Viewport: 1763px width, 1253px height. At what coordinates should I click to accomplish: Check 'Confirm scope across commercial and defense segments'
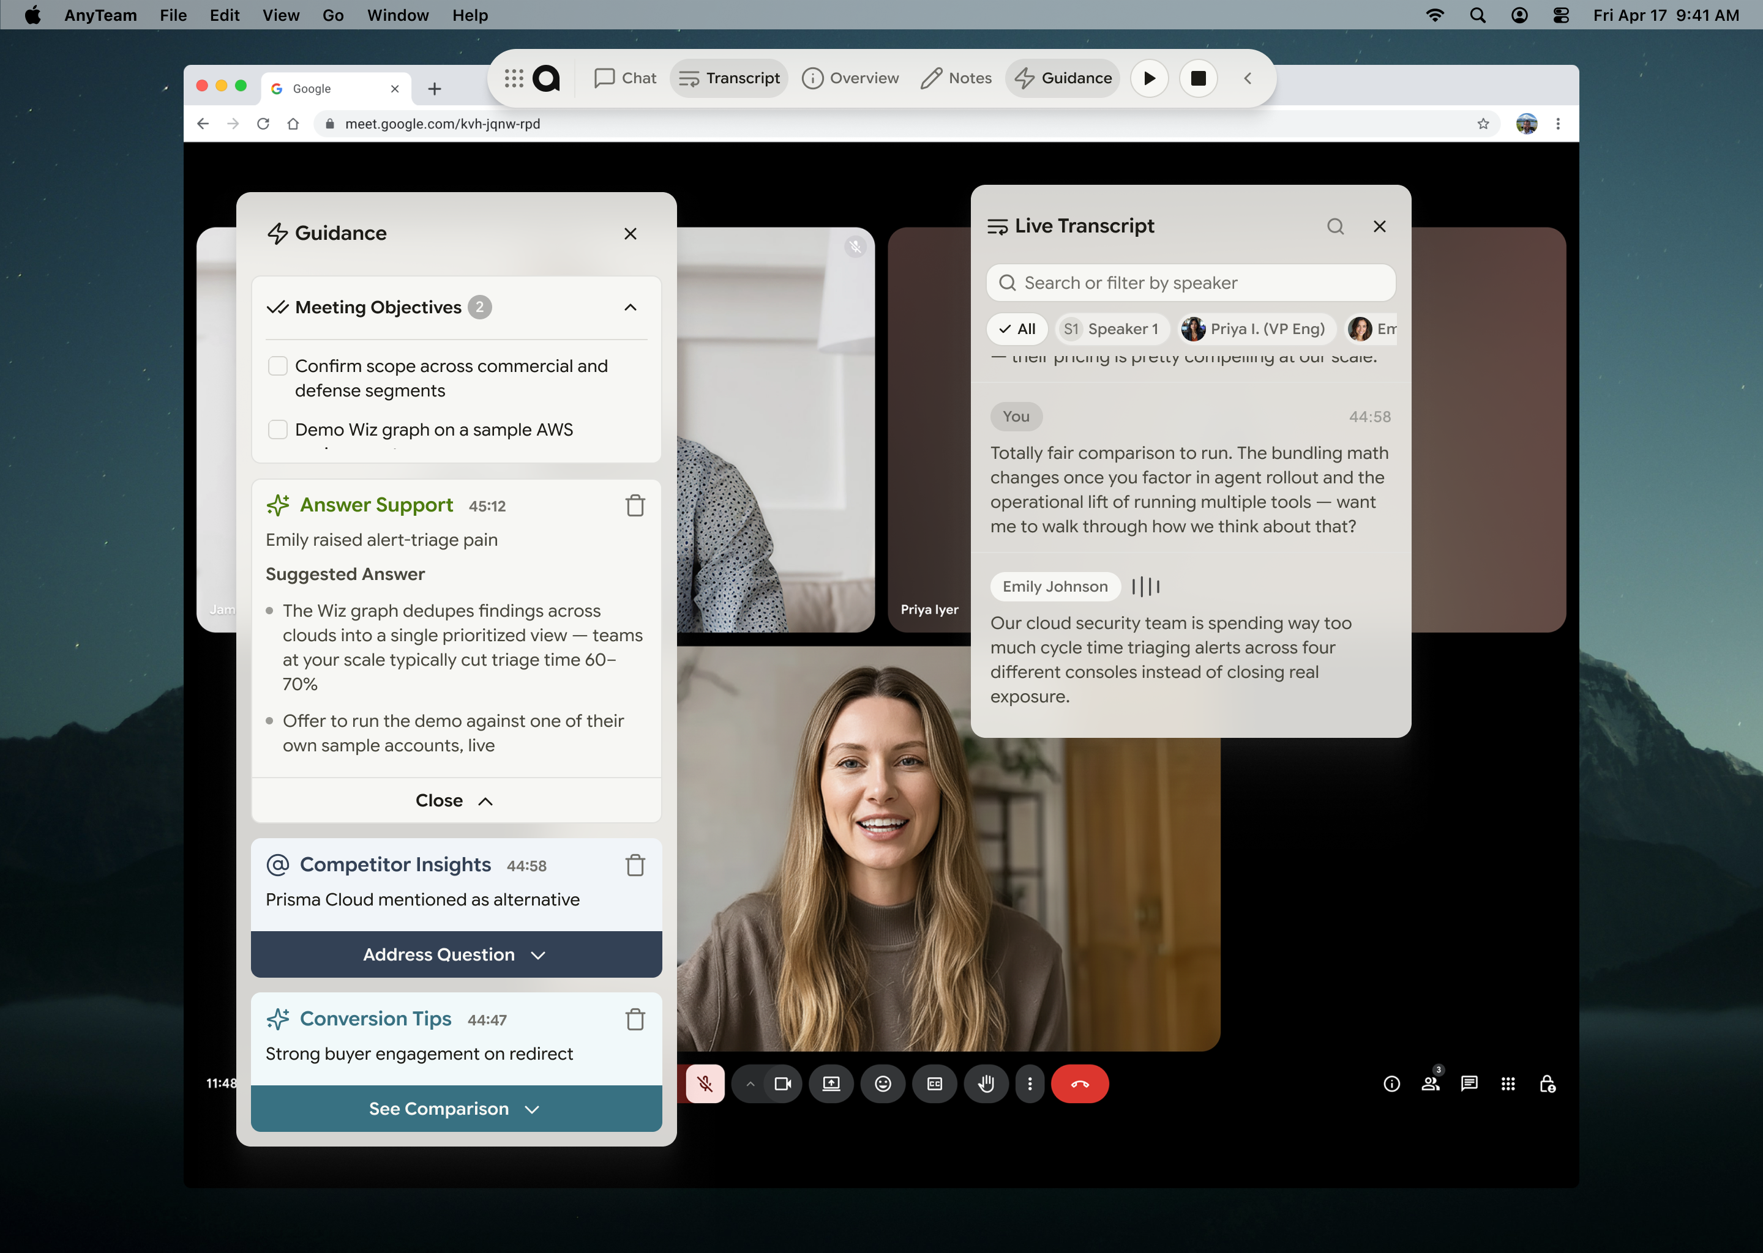[278, 366]
